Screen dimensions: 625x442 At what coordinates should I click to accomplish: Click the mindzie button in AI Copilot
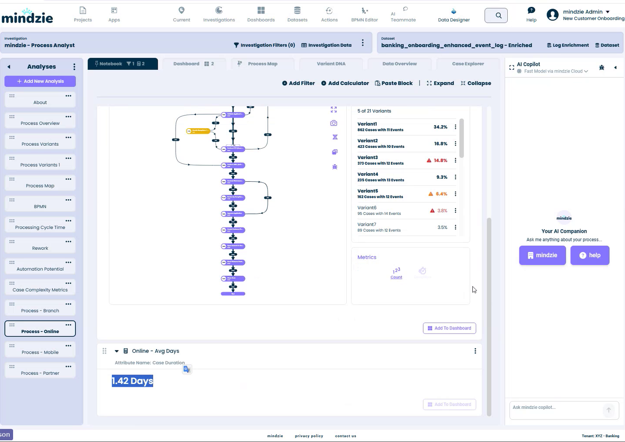coord(542,255)
